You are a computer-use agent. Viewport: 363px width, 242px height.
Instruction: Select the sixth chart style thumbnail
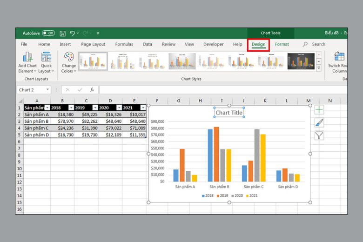(x=241, y=61)
